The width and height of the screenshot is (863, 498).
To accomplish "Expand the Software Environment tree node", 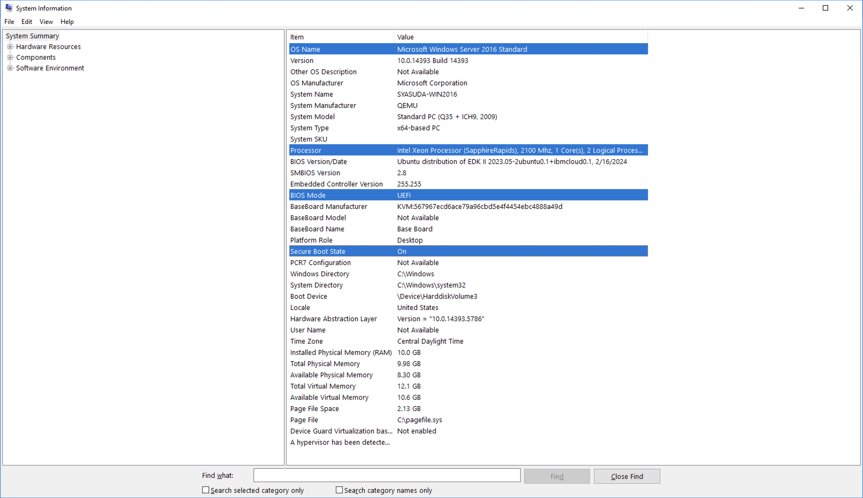I will coord(10,68).
